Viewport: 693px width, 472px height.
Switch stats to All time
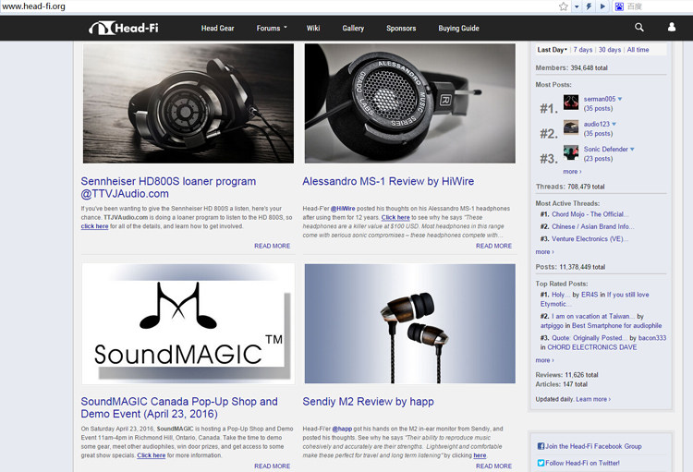[x=638, y=50]
